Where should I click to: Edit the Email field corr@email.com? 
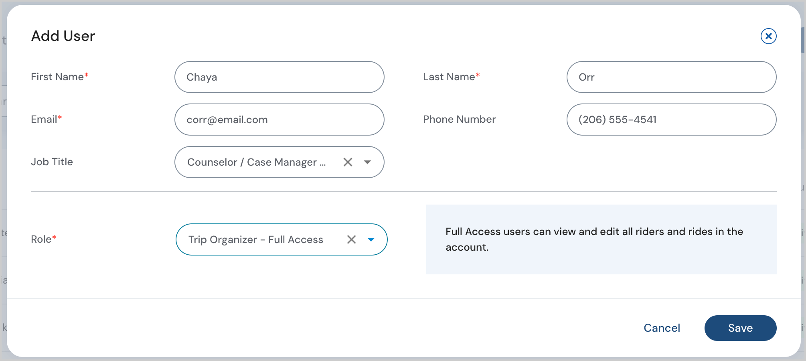point(279,120)
